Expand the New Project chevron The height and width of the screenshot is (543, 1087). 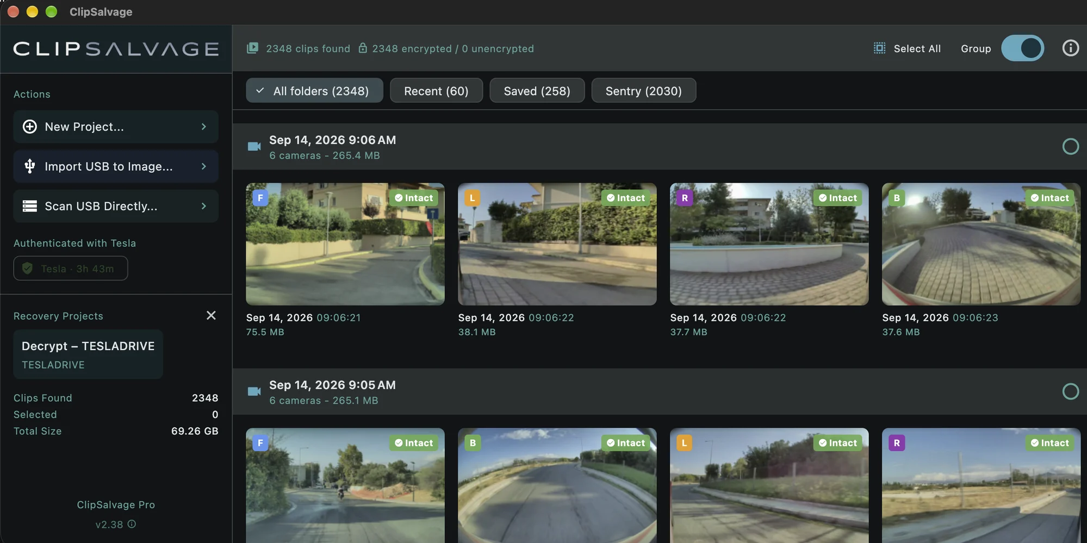click(204, 127)
